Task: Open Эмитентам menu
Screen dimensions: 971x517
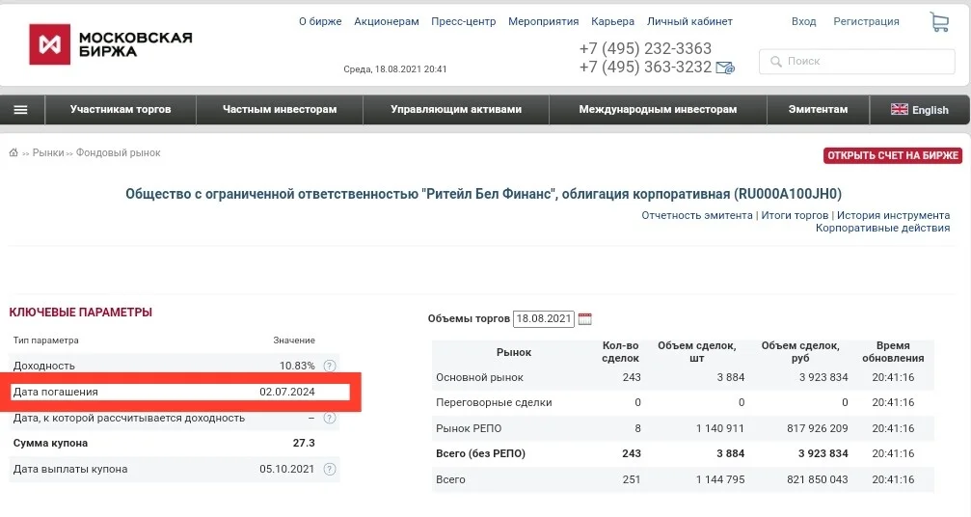Action: point(818,110)
